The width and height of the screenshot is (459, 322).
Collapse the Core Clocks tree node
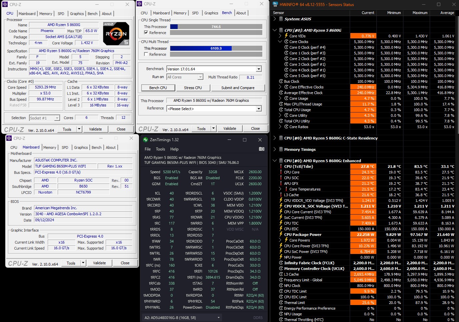[x=280, y=42]
